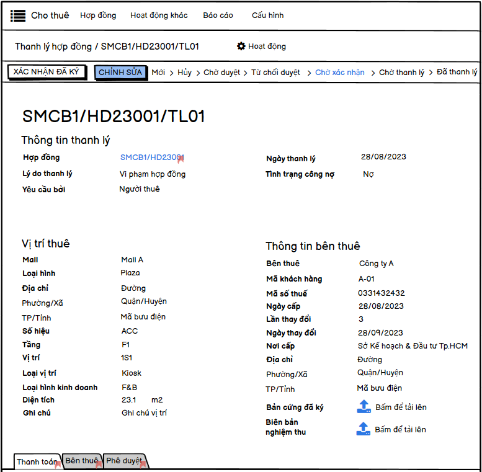The height and width of the screenshot is (472, 482).
Task: Select the Mới status stage
Action: [158, 72]
